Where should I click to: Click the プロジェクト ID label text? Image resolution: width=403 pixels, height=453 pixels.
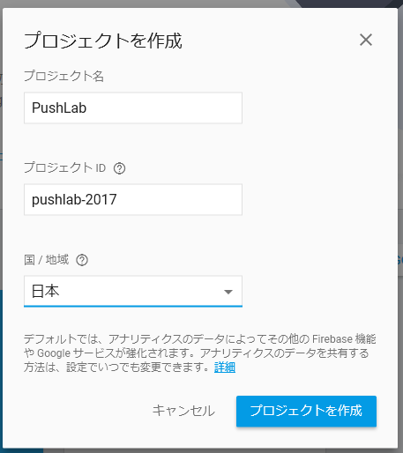pos(64,167)
